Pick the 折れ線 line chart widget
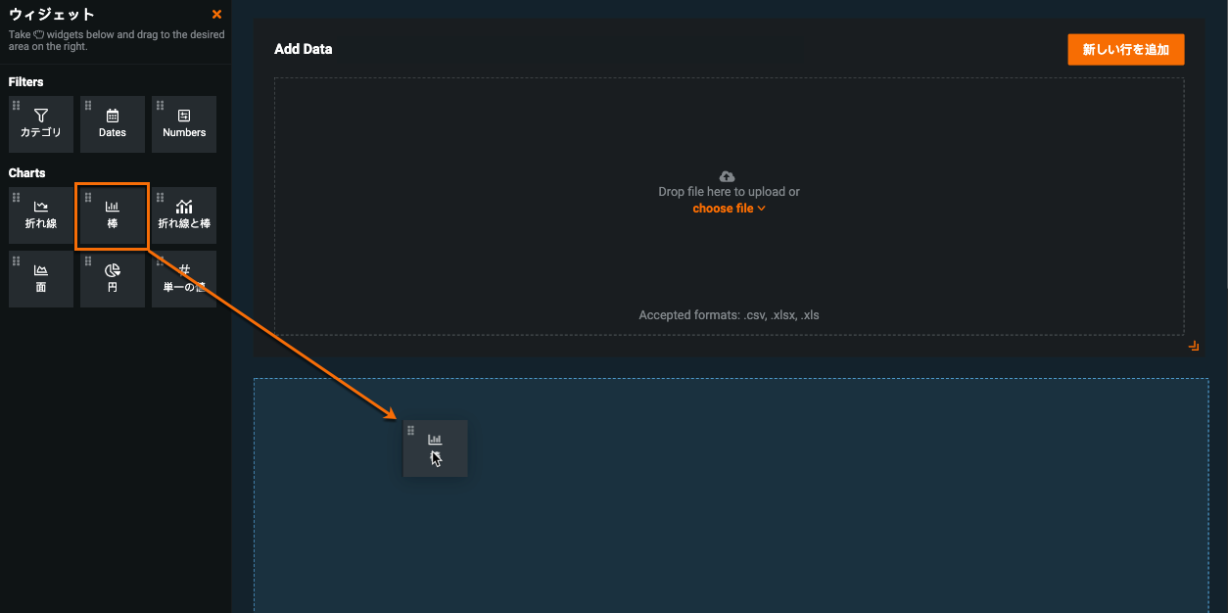The image size is (1228, 613). (41, 215)
